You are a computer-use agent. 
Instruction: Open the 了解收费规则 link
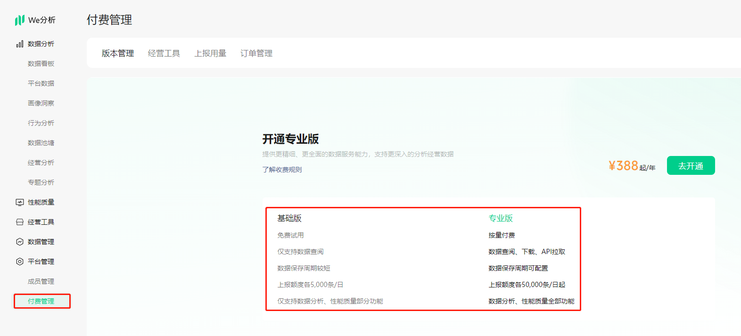pyautogui.click(x=282, y=170)
